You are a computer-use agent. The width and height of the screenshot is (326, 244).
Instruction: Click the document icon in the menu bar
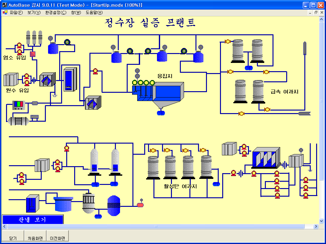pyautogui.click(x=5, y=12)
